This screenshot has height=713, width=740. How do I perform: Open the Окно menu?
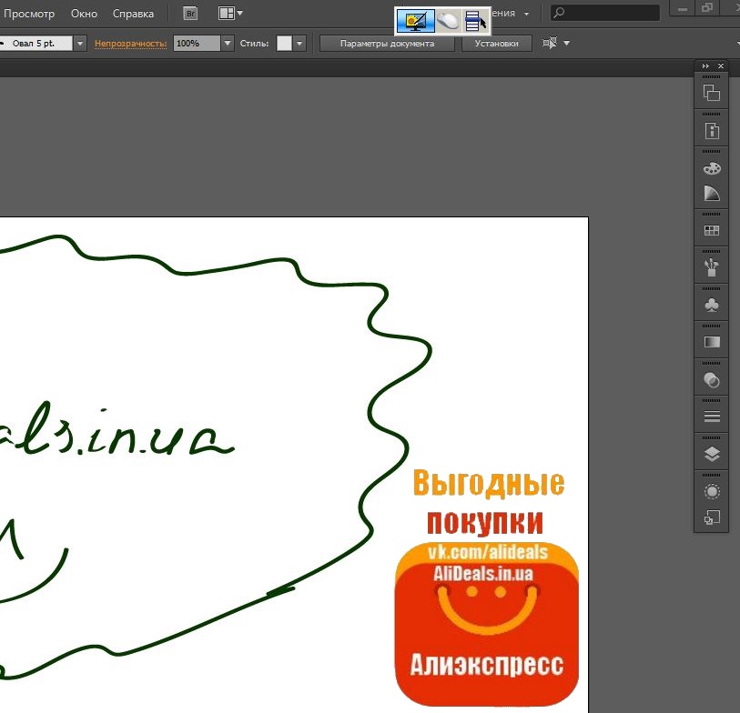84,14
